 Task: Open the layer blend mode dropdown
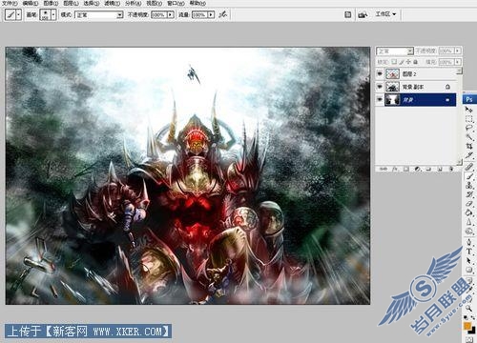(x=395, y=50)
